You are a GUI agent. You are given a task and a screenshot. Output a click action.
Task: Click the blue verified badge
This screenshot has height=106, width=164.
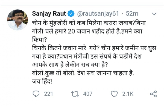pos(71,13)
